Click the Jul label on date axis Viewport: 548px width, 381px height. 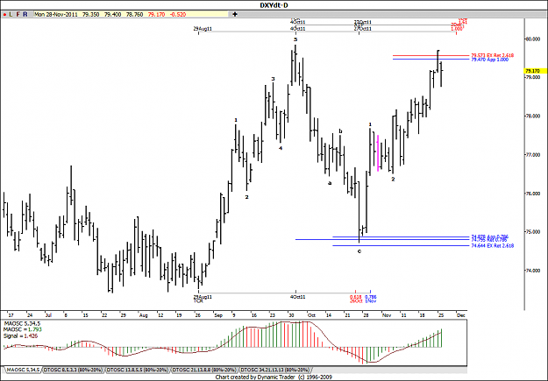(48, 315)
